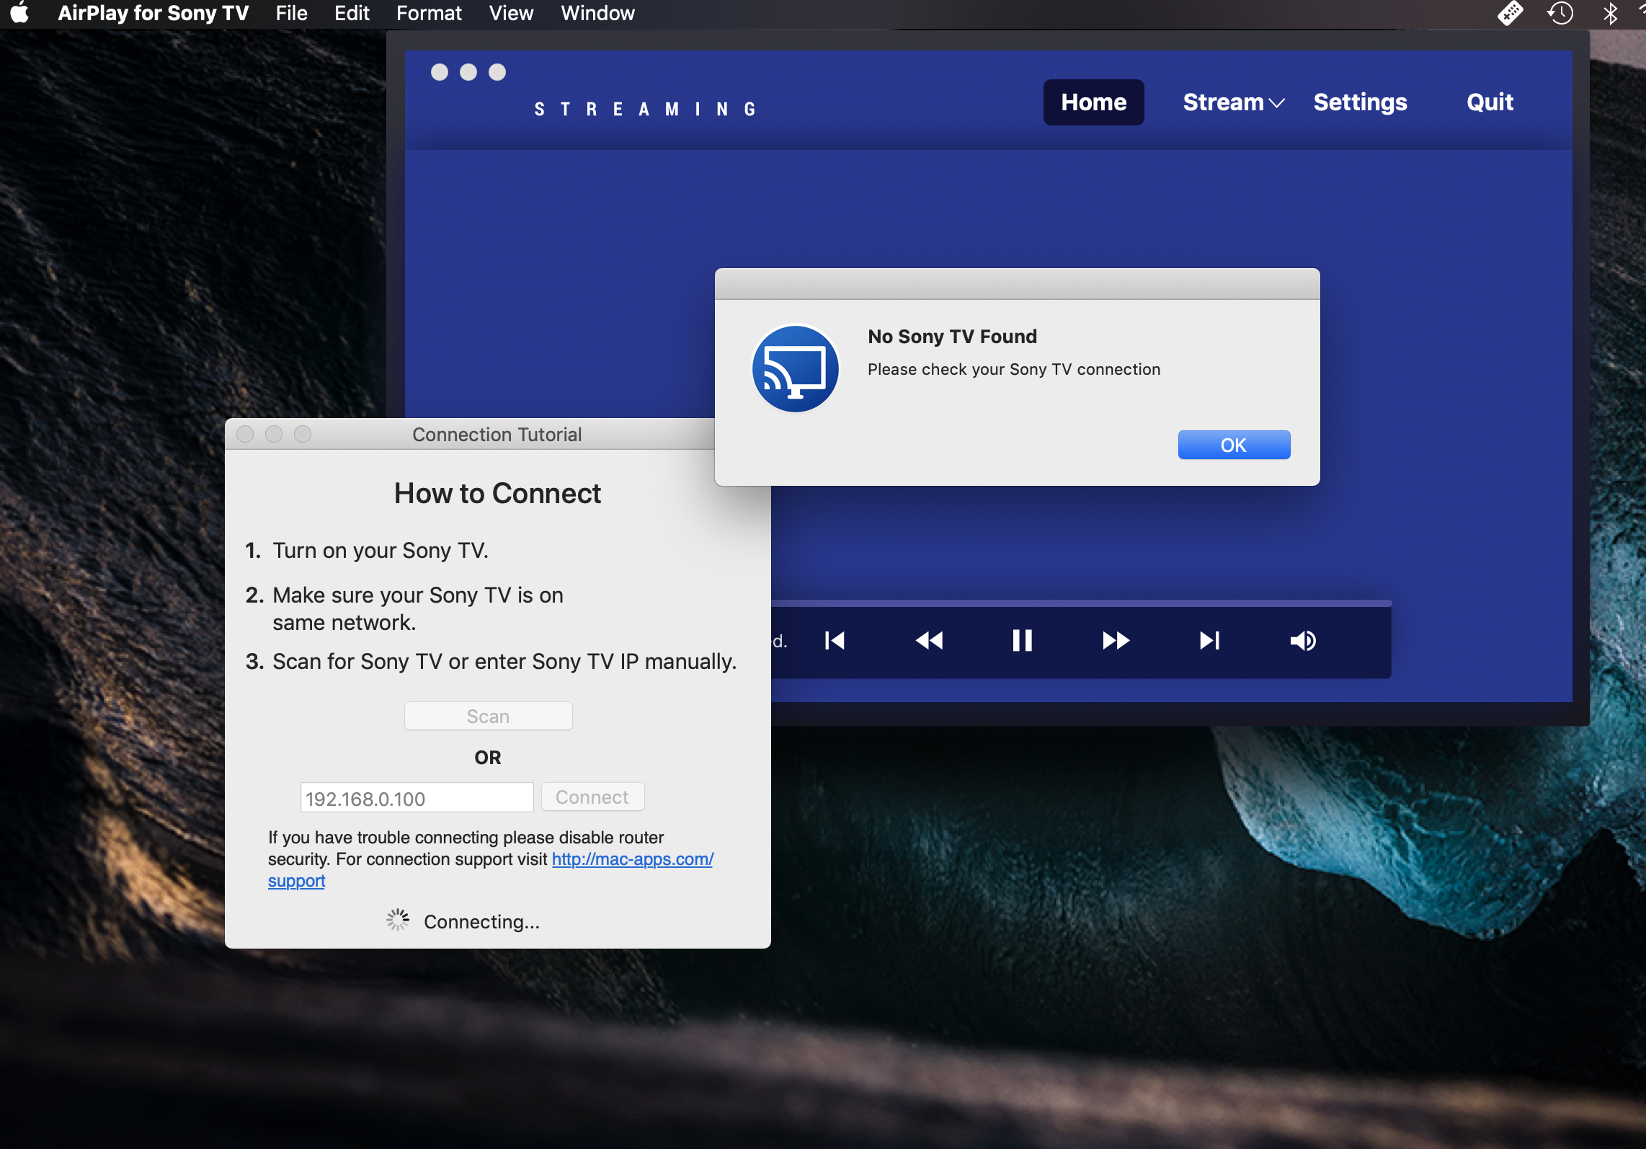This screenshot has width=1646, height=1149.
Task: Pause the streaming playback
Action: coord(1022,640)
